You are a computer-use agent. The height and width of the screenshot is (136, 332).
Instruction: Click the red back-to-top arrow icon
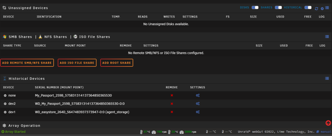point(328,123)
